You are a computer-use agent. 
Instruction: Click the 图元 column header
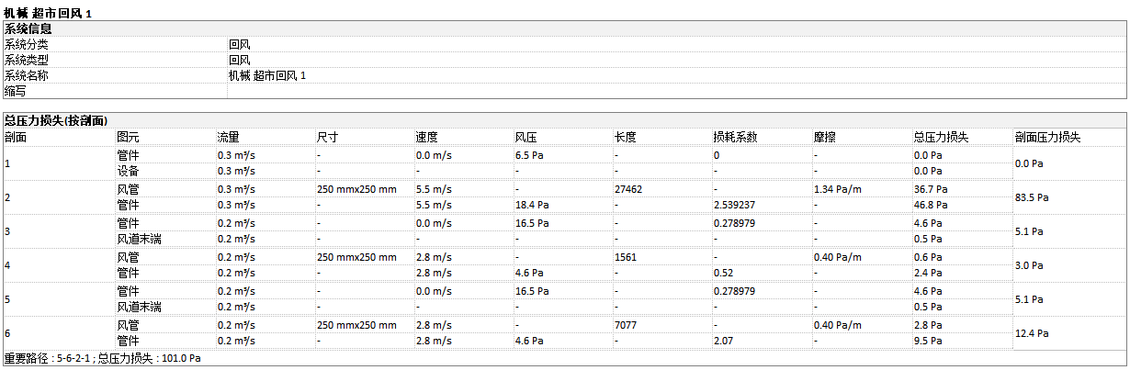[x=128, y=138]
